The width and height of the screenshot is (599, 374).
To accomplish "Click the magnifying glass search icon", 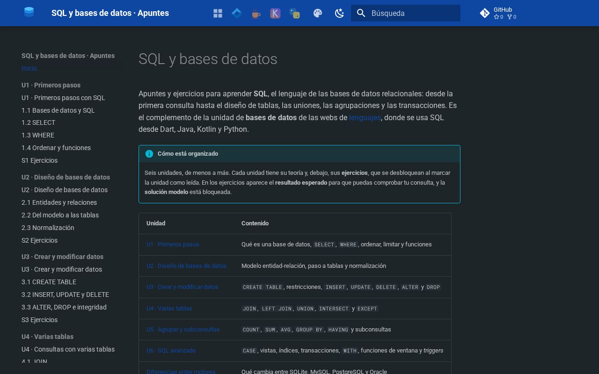I will (x=361, y=13).
